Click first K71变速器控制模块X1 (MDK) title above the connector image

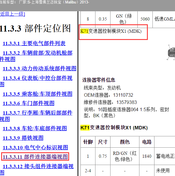click(x=111, y=31)
